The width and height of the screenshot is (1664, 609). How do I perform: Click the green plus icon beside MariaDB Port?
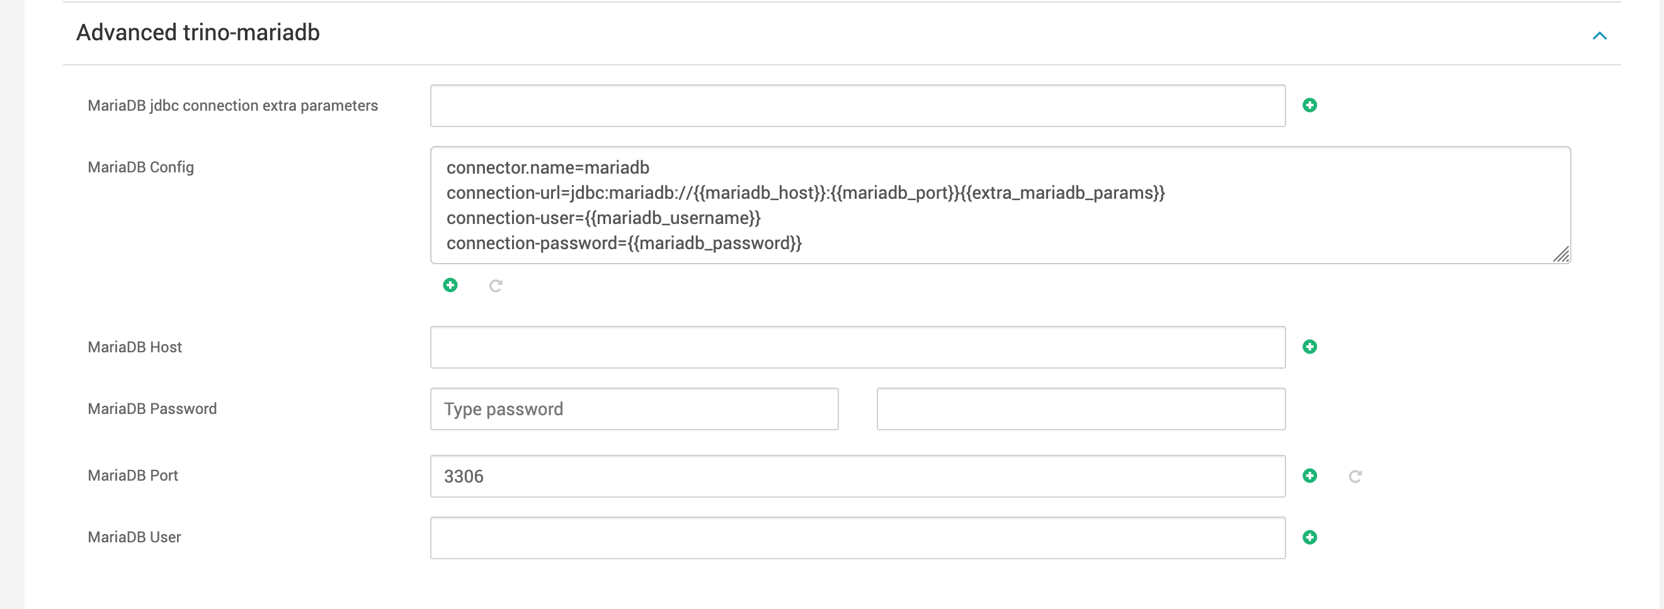pos(1309,476)
